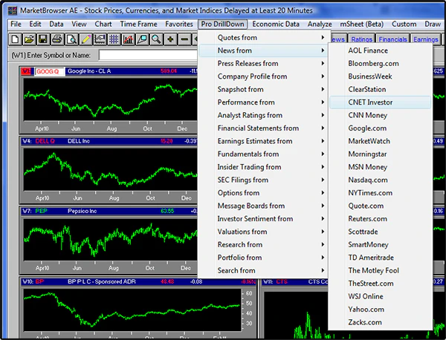Click the Enter Symbol or Name field
This screenshot has width=446, height=340.
[148, 55]
